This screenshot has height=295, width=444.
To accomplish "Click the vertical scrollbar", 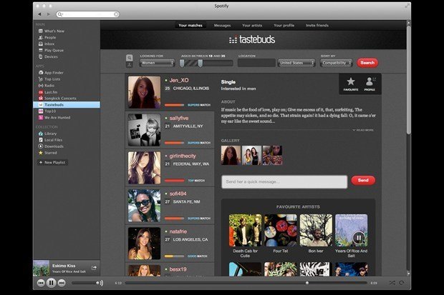I will click(x=408, y=80).
